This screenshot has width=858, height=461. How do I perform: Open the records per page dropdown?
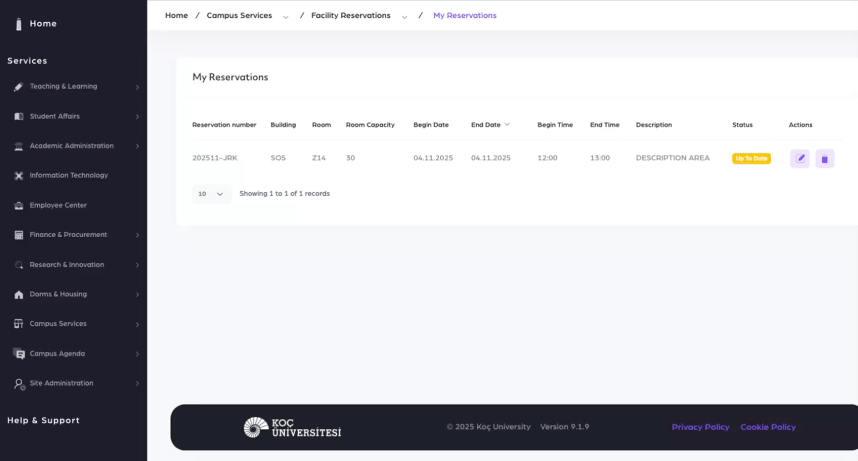[x=211, y=194]
